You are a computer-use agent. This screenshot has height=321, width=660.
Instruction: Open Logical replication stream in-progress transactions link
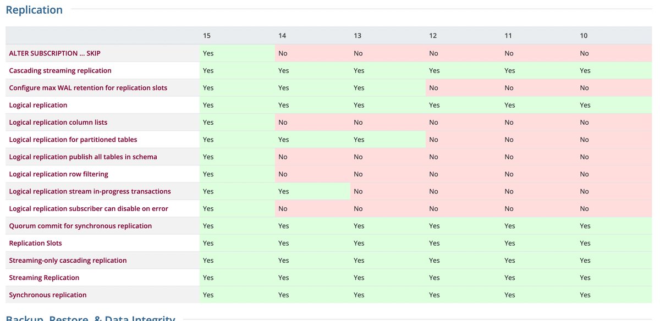pyautogui.click(x=90, y=191)
